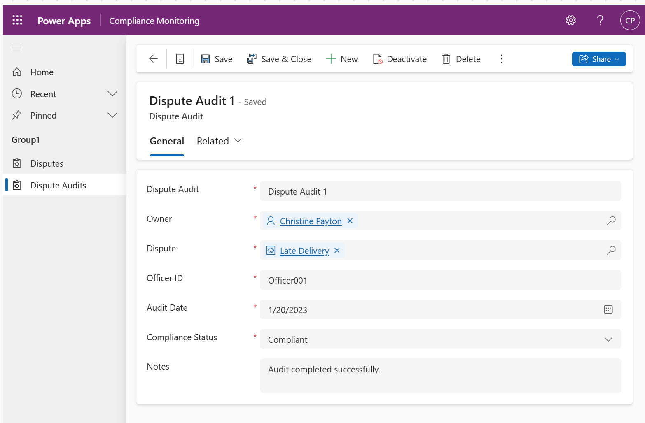This screenshot has width=645, height=423.
Task: Deactivate the Dispute Audit record
Action: (399, 59)
